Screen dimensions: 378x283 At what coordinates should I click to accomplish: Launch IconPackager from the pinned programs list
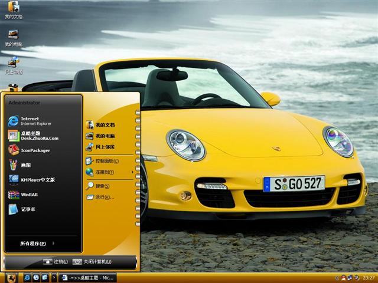(x=35, y=150)
